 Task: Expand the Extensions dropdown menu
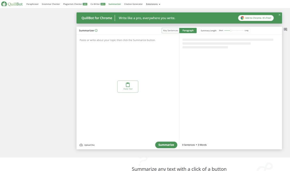[x=153, y=4]
